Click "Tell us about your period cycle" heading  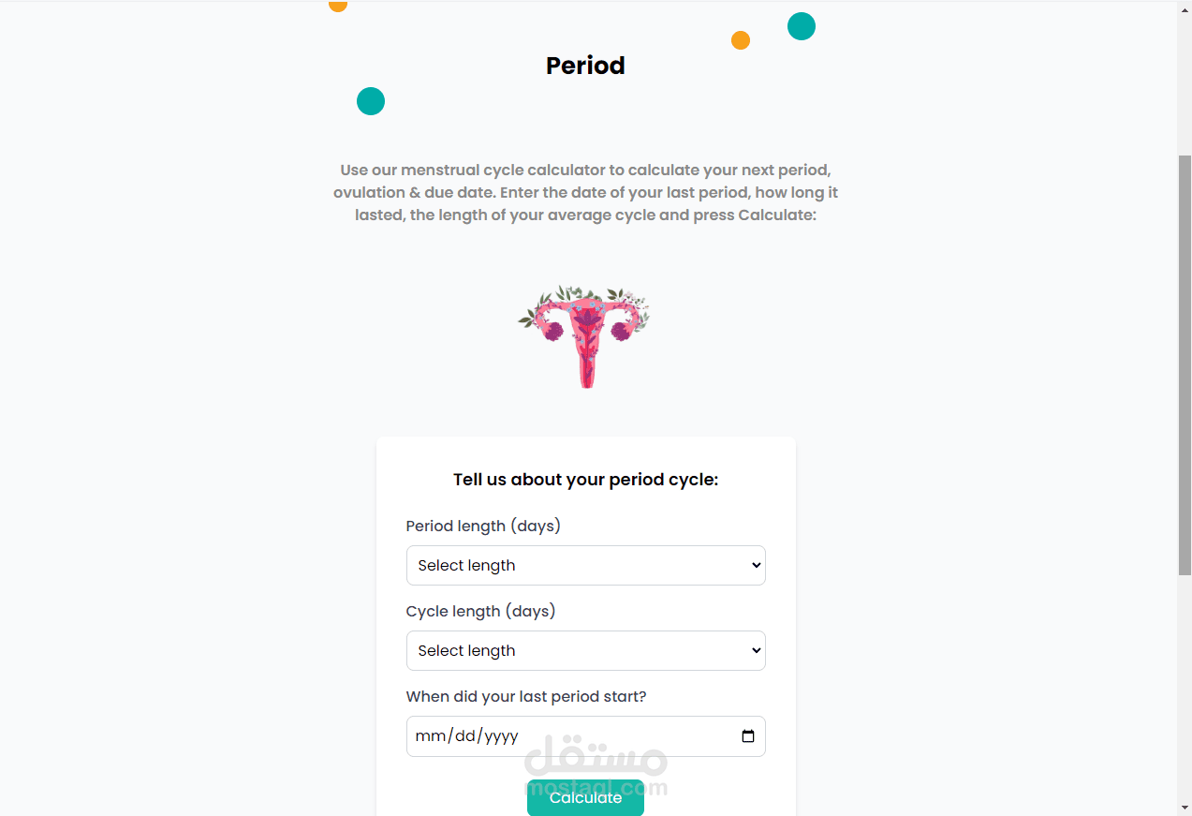(x=585, y=480)
